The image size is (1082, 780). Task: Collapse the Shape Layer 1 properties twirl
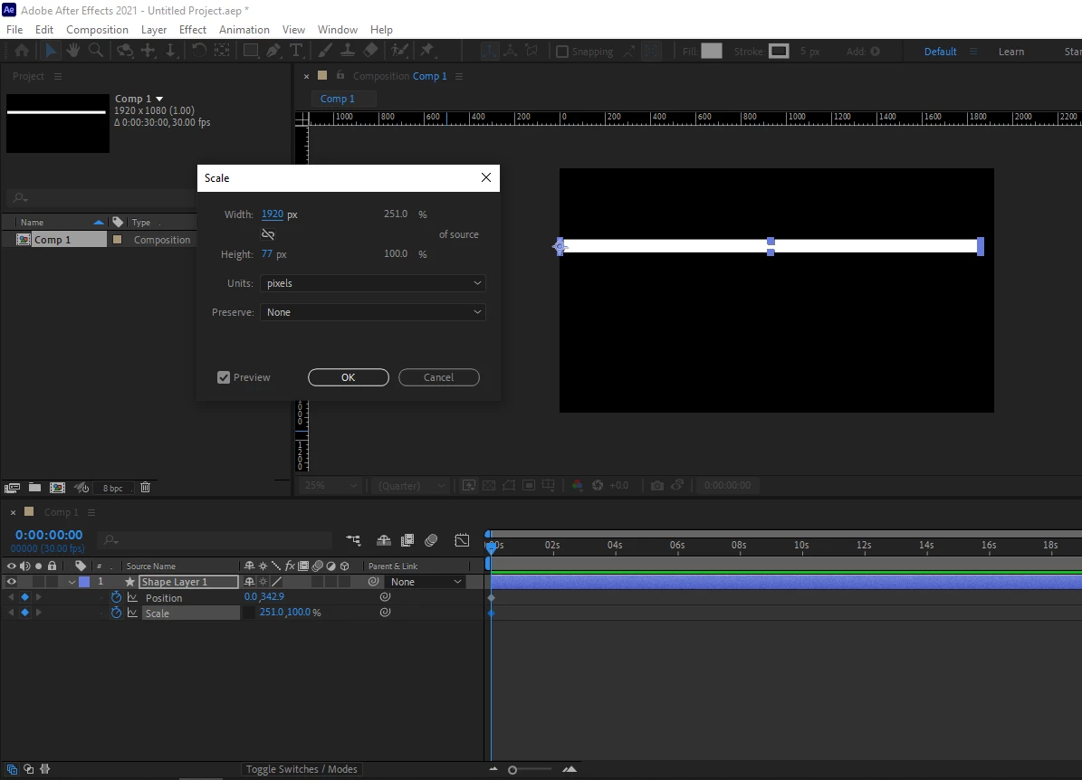click(72, 582)
